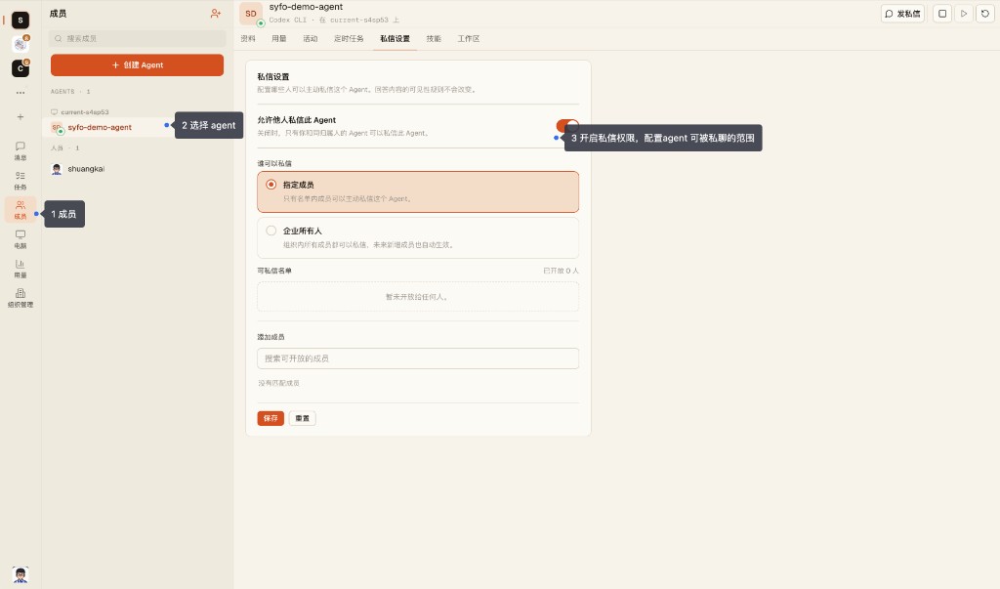The image size is (1000, 589).
Task: Toggle 允许他人私信此 Agent switch
Action: 567,125
